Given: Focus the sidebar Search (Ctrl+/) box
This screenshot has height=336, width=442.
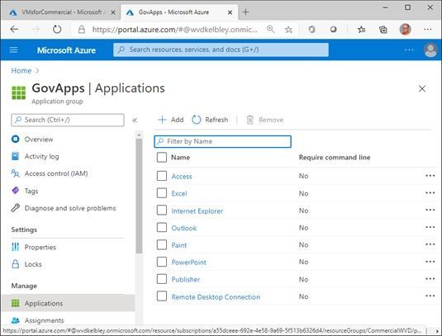Looking at the screenshot, I should (68, 120).
